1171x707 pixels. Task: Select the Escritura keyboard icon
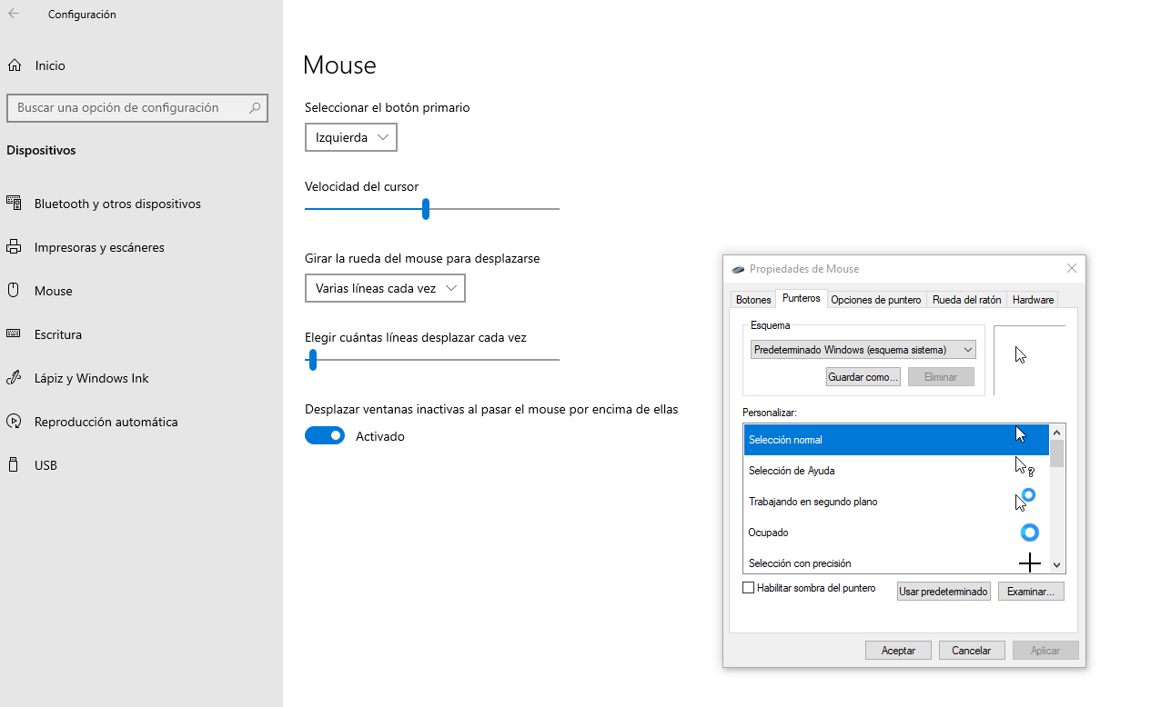pos(14,334)
